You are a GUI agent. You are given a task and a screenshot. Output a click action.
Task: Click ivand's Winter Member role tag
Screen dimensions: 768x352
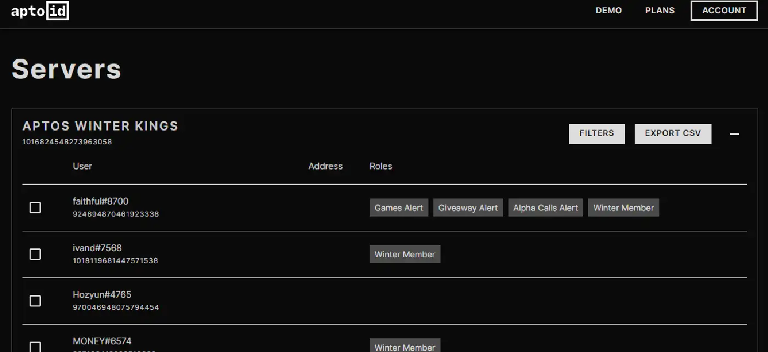click(405, 254)
